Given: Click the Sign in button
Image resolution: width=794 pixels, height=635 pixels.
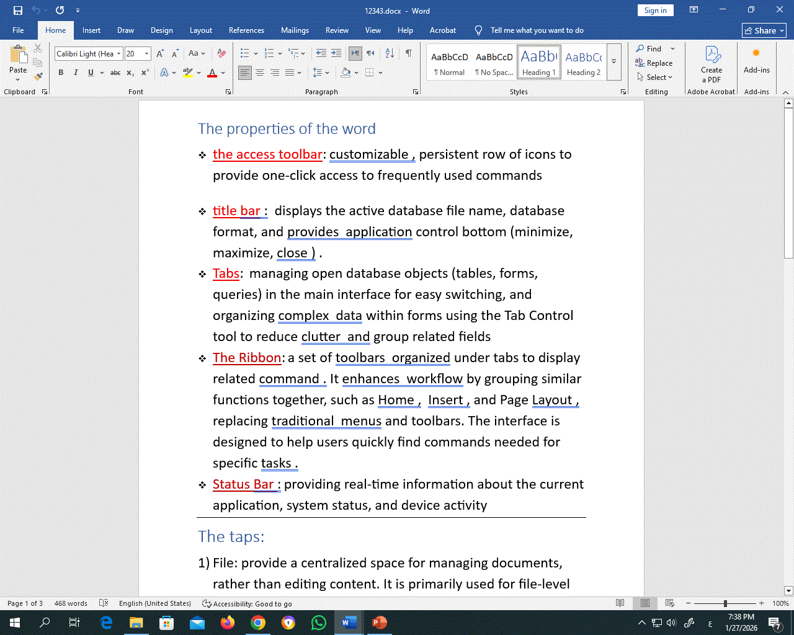Looking at the screenshot, I should pos(655,11).
